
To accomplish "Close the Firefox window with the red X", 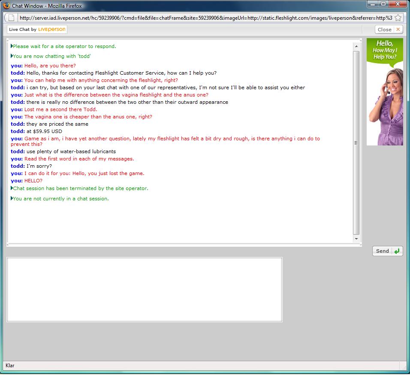I will point(398,4).
